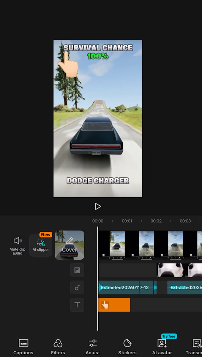
Task: Tap the text track T icon
Action: coord(77,305)
